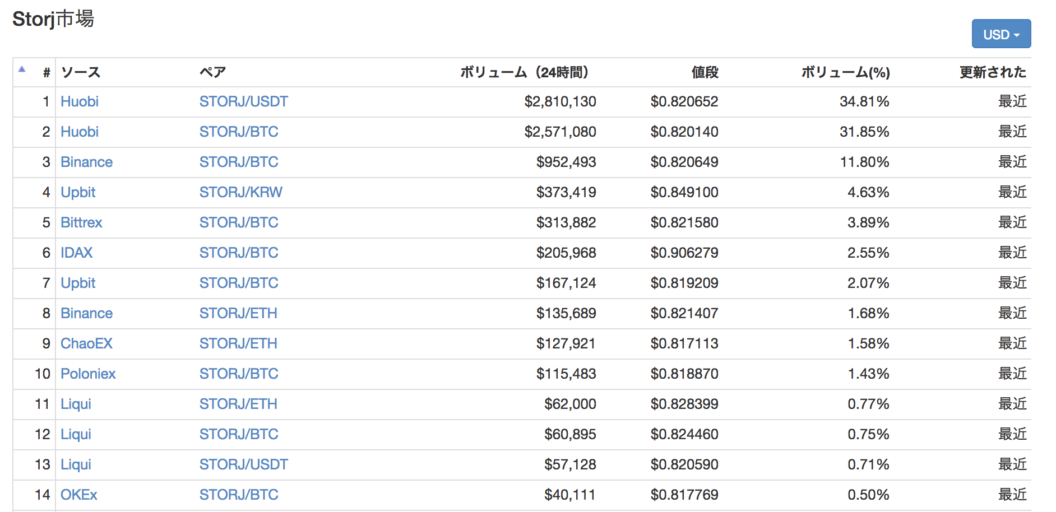Open Upbit link in row 7
This screenshot has height=512, width=1056.
click(x=78, y=283)
